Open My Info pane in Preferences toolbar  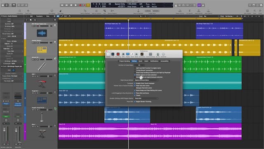[x=158, y=55]
